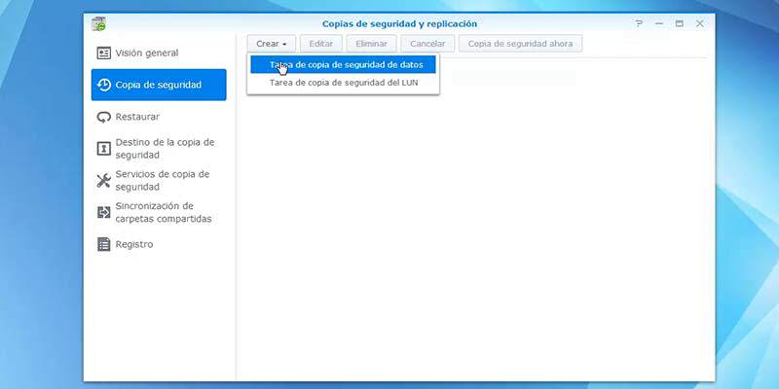Open Servicios de copia de seguridad
The image size is (779, 389).
tap(159, 181)
